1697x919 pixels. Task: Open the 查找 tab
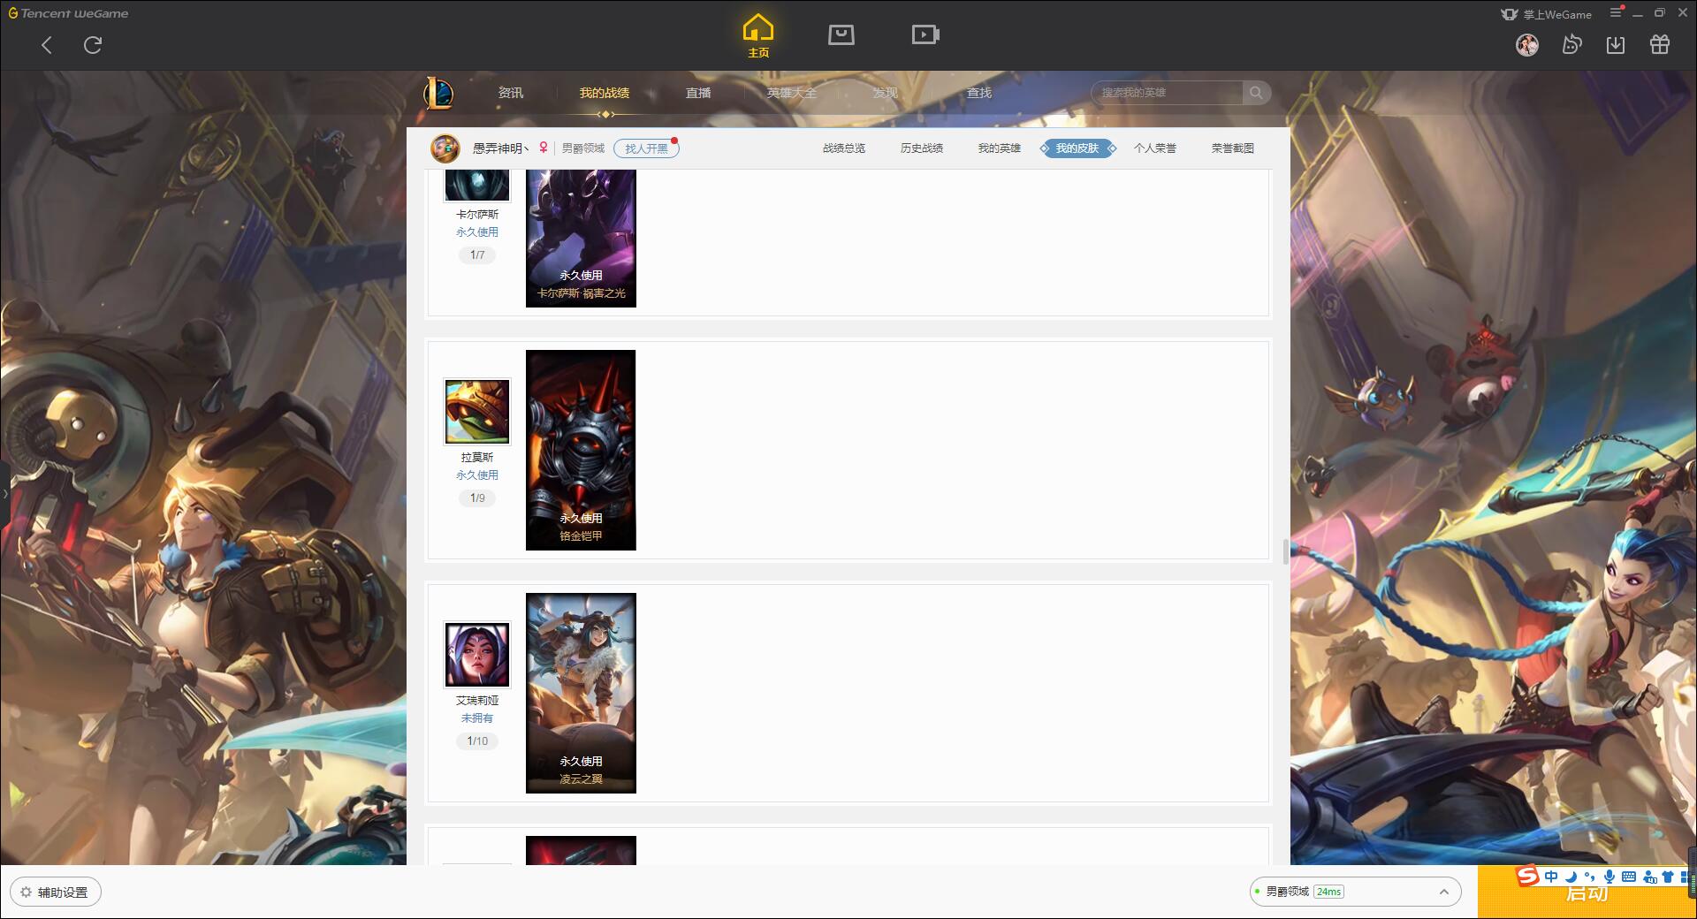pos(979,93)
